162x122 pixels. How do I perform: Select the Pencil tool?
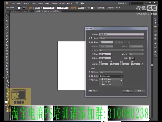tap(7, 42)
